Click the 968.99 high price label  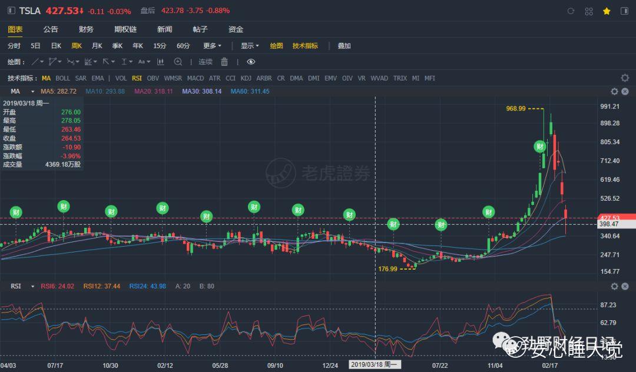coord(515,109)
